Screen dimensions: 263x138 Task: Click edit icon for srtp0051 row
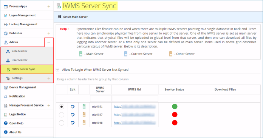click(x=73, y=106)
